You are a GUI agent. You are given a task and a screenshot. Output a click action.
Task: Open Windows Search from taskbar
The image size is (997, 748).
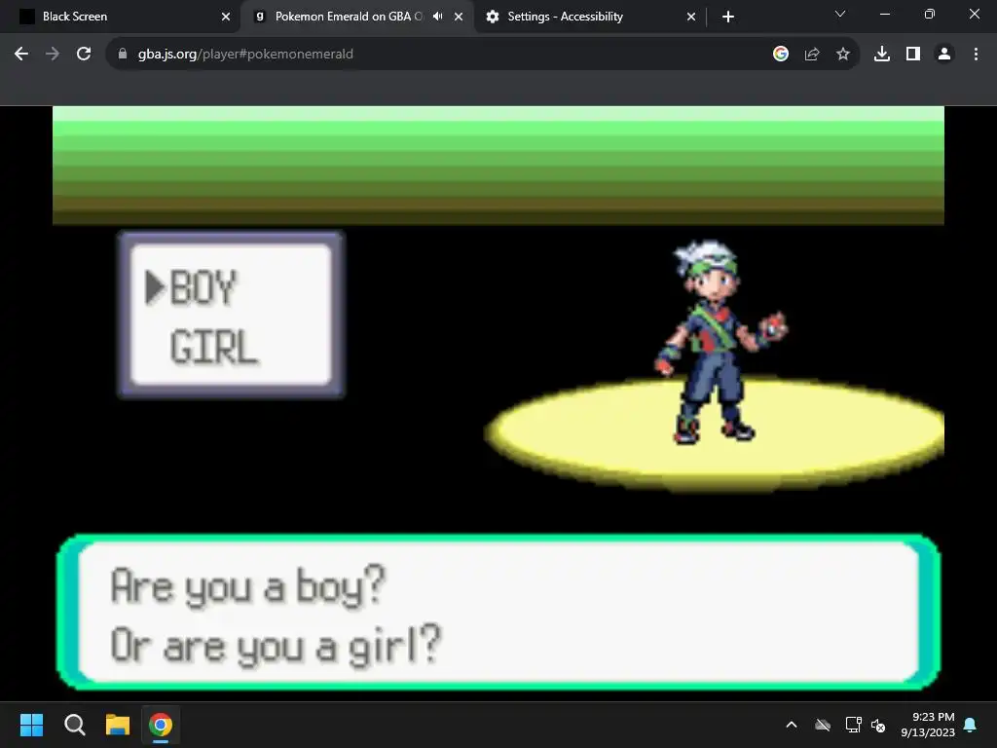(x=74, y=725)
